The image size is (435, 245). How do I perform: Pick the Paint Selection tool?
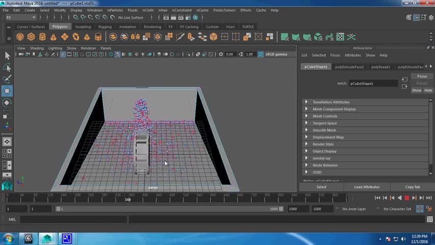[x=7, y=79]
